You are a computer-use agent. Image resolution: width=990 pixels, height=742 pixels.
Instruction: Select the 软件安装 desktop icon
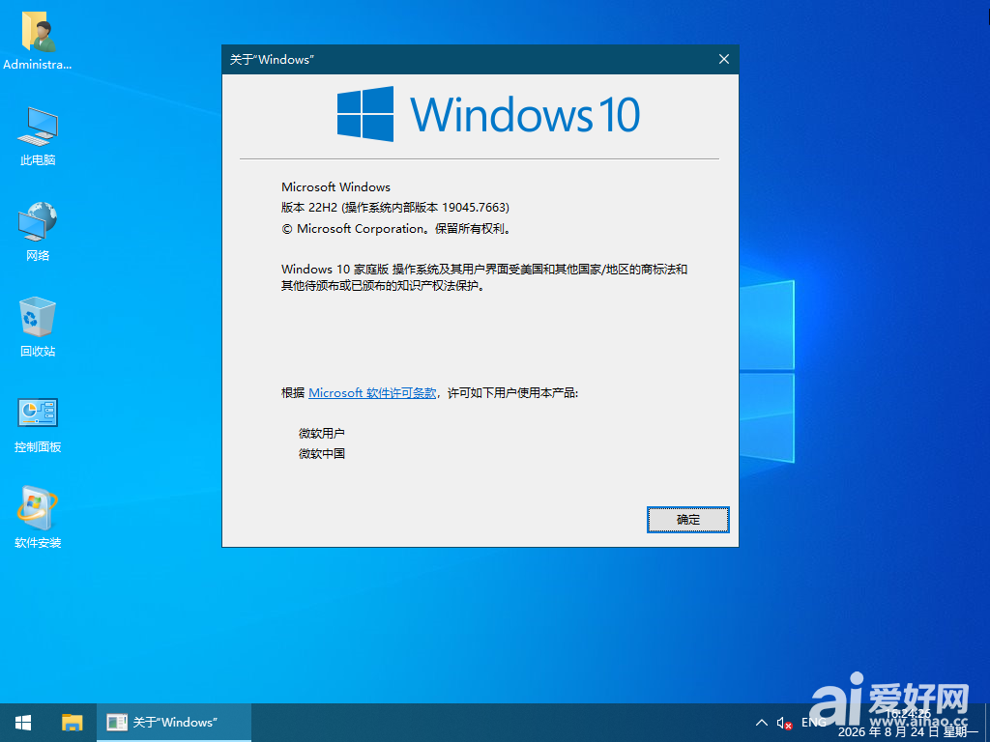38,518
